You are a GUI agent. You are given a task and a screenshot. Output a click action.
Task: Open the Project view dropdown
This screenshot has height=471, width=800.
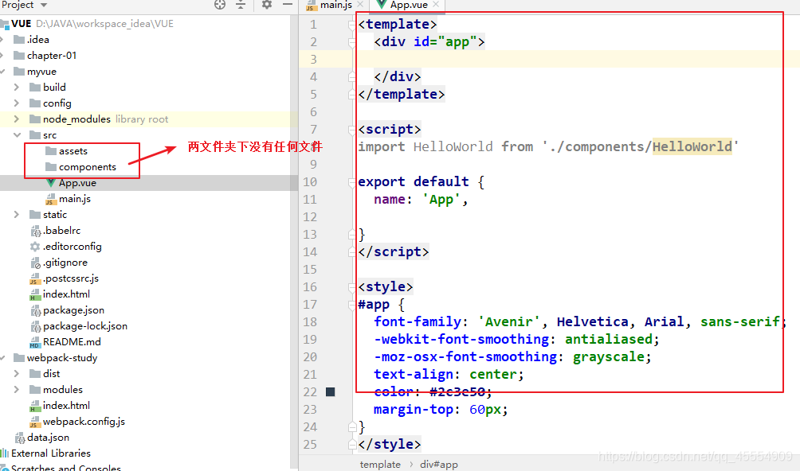(x=44, y=5)
